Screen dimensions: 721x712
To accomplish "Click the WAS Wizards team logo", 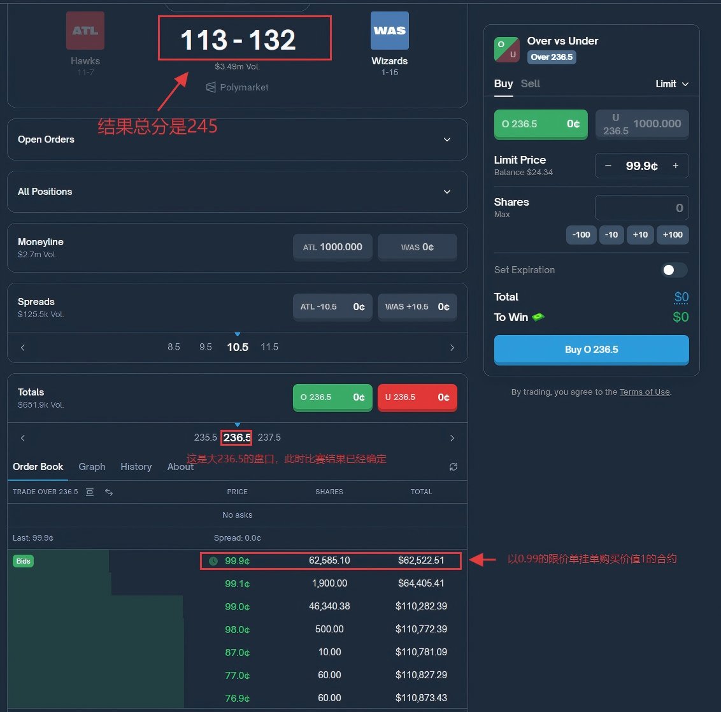I will pos(389,31).
